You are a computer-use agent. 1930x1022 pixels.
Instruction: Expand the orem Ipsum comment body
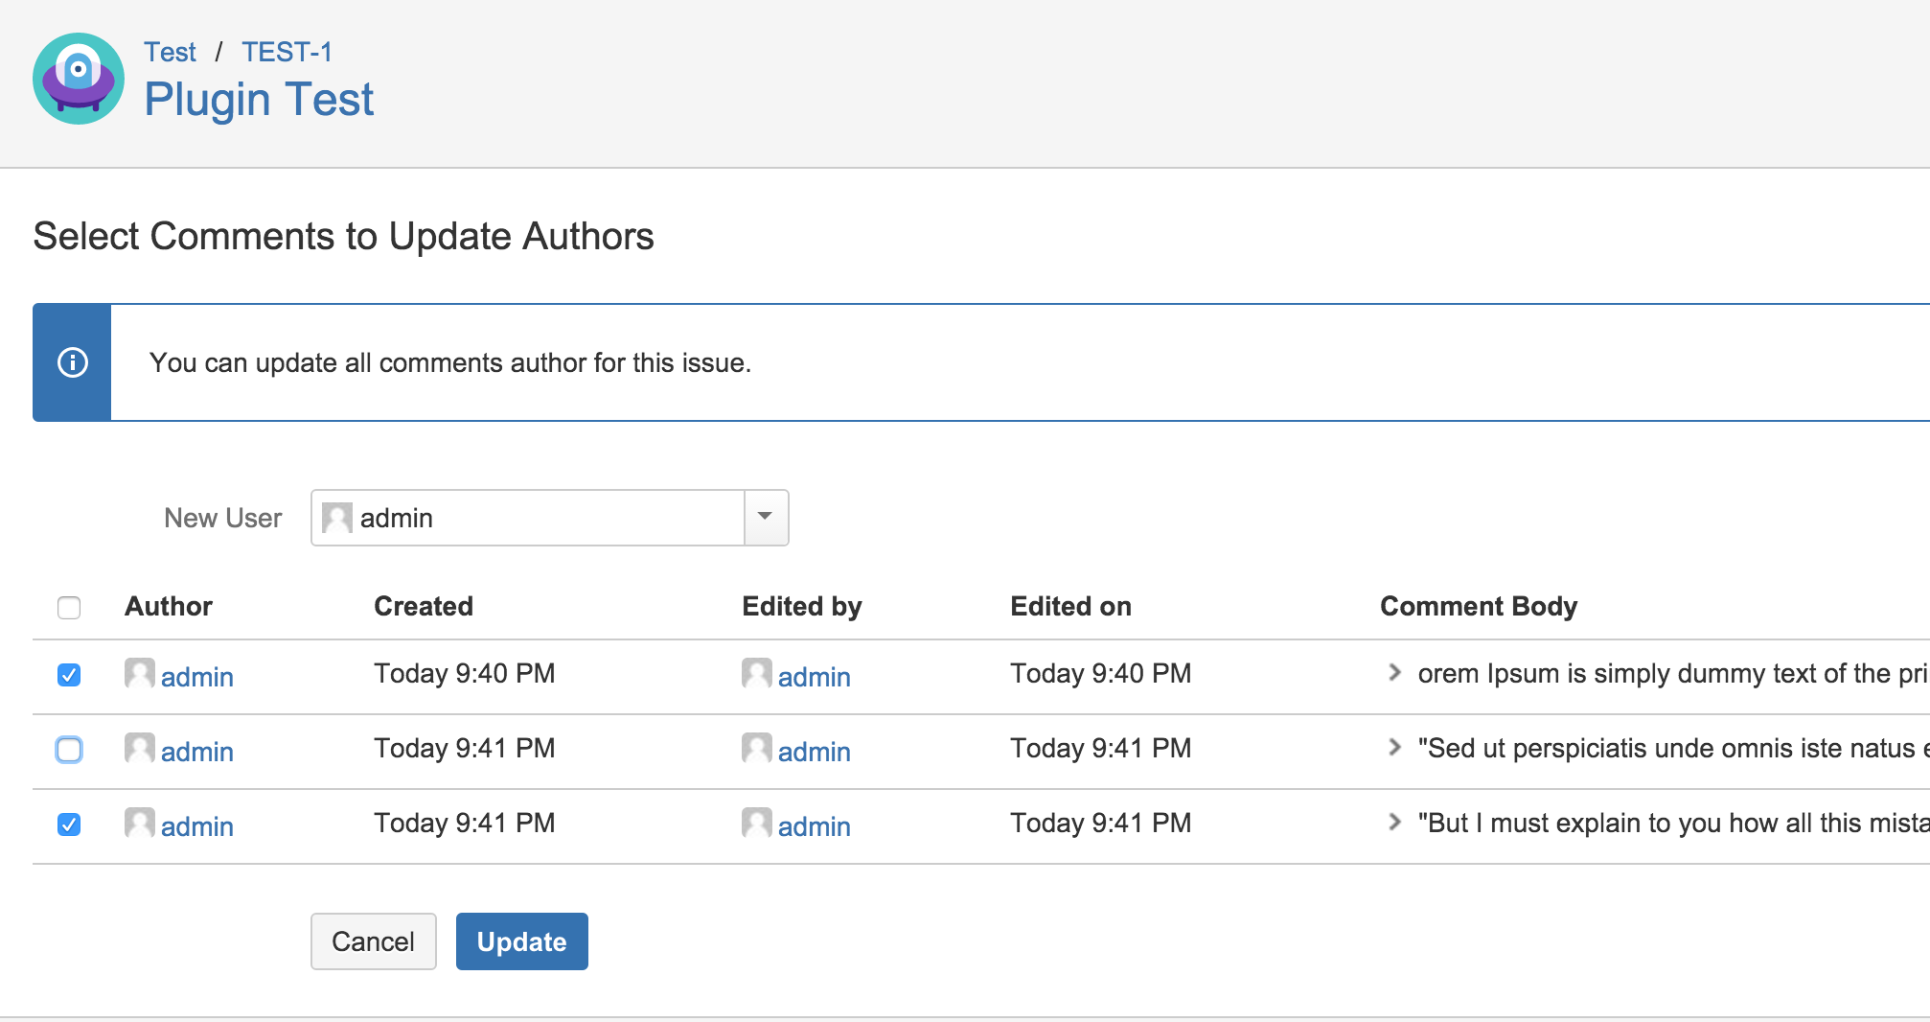tap(1394, 673)
